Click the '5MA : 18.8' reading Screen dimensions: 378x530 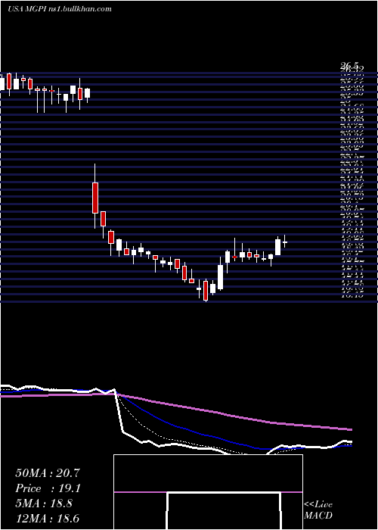coord(44,503)
